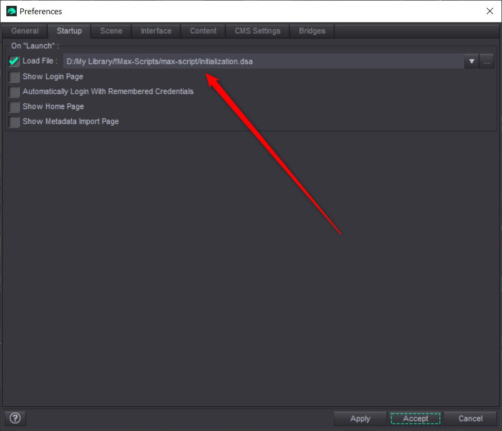
Task: Expand the Load File path dropdown arrow
Action: tap(471, 61)
